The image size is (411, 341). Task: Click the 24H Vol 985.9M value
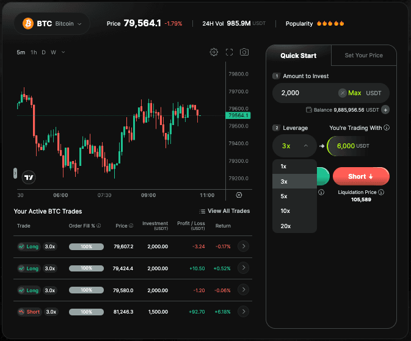(x=239, y=23)
